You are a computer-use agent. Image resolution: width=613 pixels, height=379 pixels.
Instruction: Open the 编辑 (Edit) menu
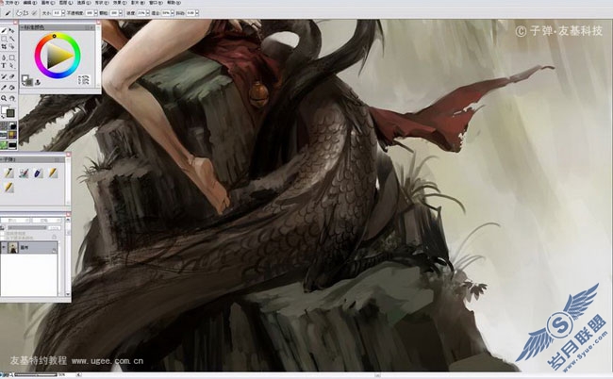click(x=30, y=3)
